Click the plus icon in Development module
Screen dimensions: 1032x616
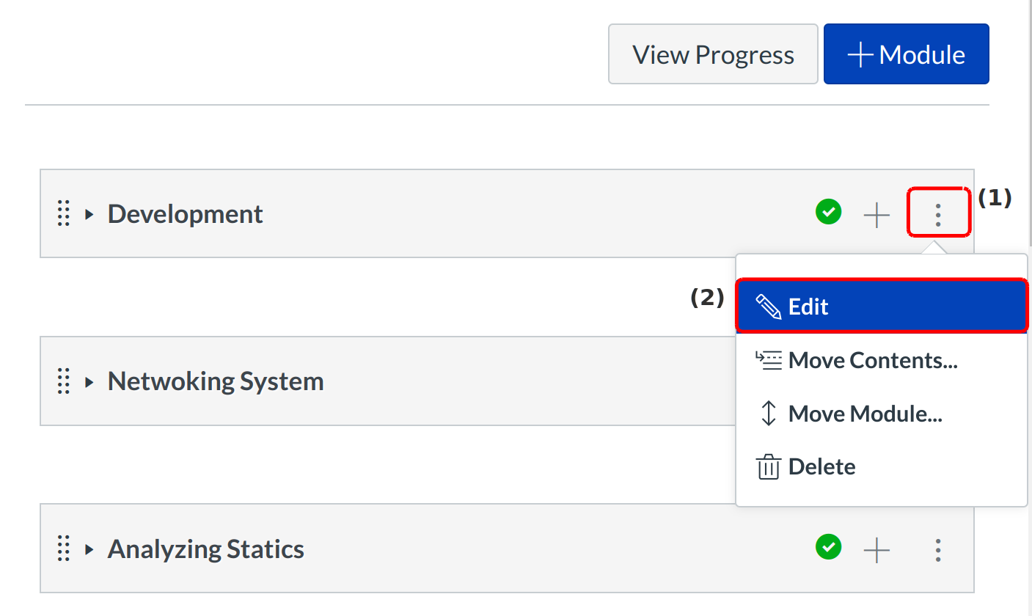pos(877,215)
